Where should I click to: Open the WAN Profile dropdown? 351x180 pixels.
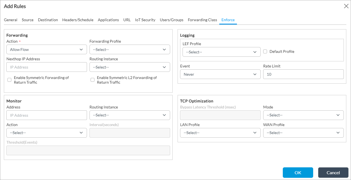click(x=303, y=133)
